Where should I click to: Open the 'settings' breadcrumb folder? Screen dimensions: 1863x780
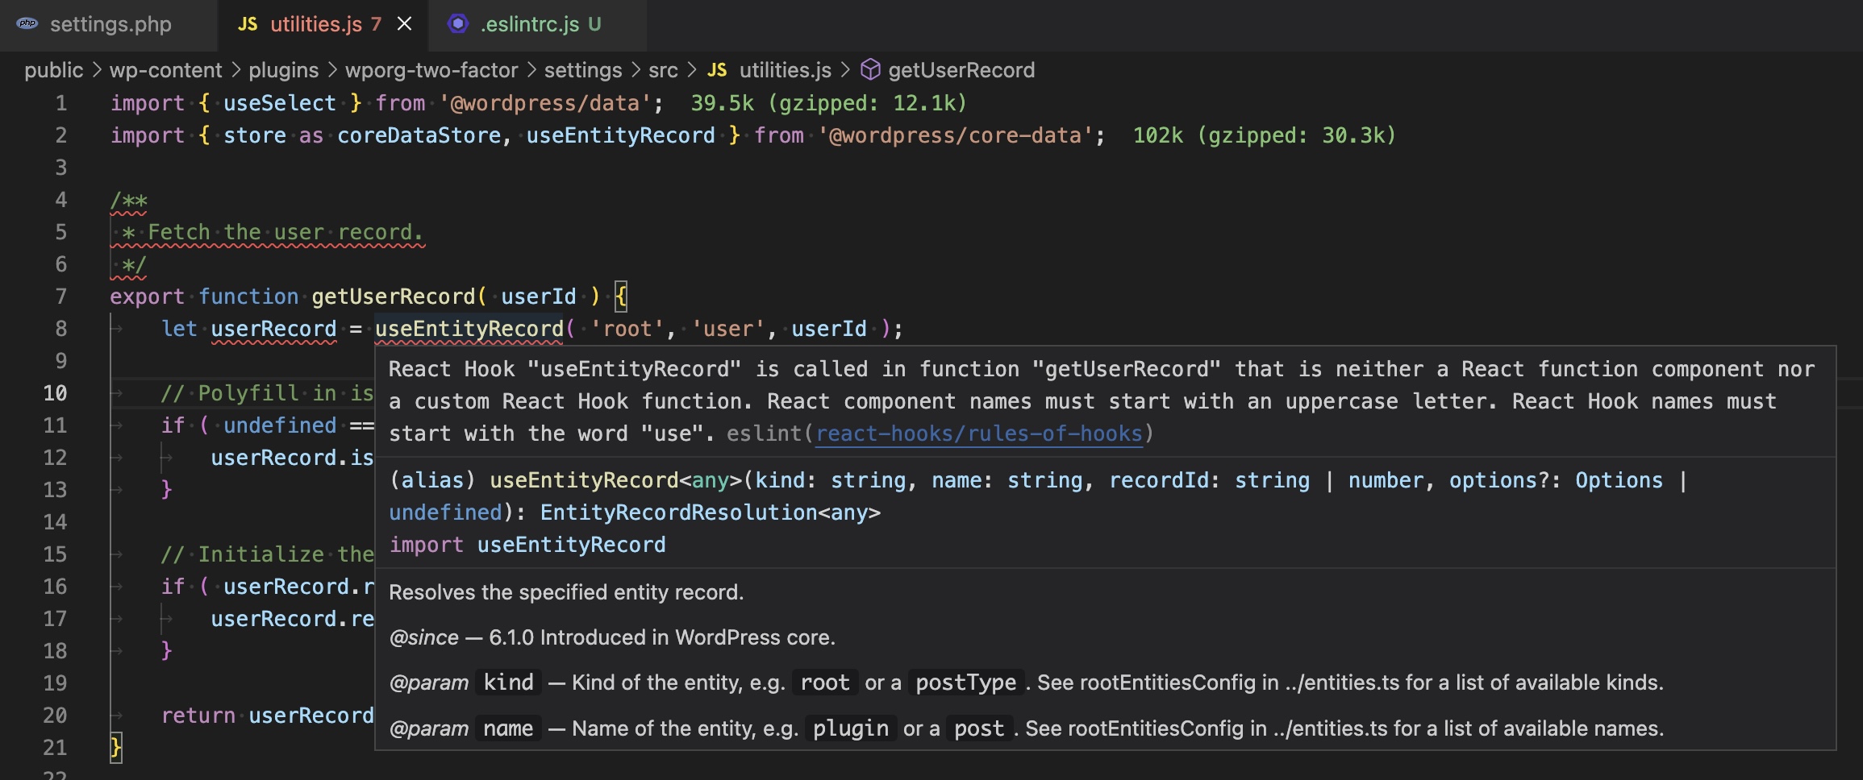click(x=583, y=70)
